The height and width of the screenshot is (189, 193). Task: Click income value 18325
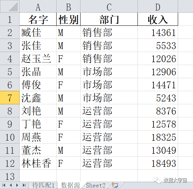click(158, 137)
